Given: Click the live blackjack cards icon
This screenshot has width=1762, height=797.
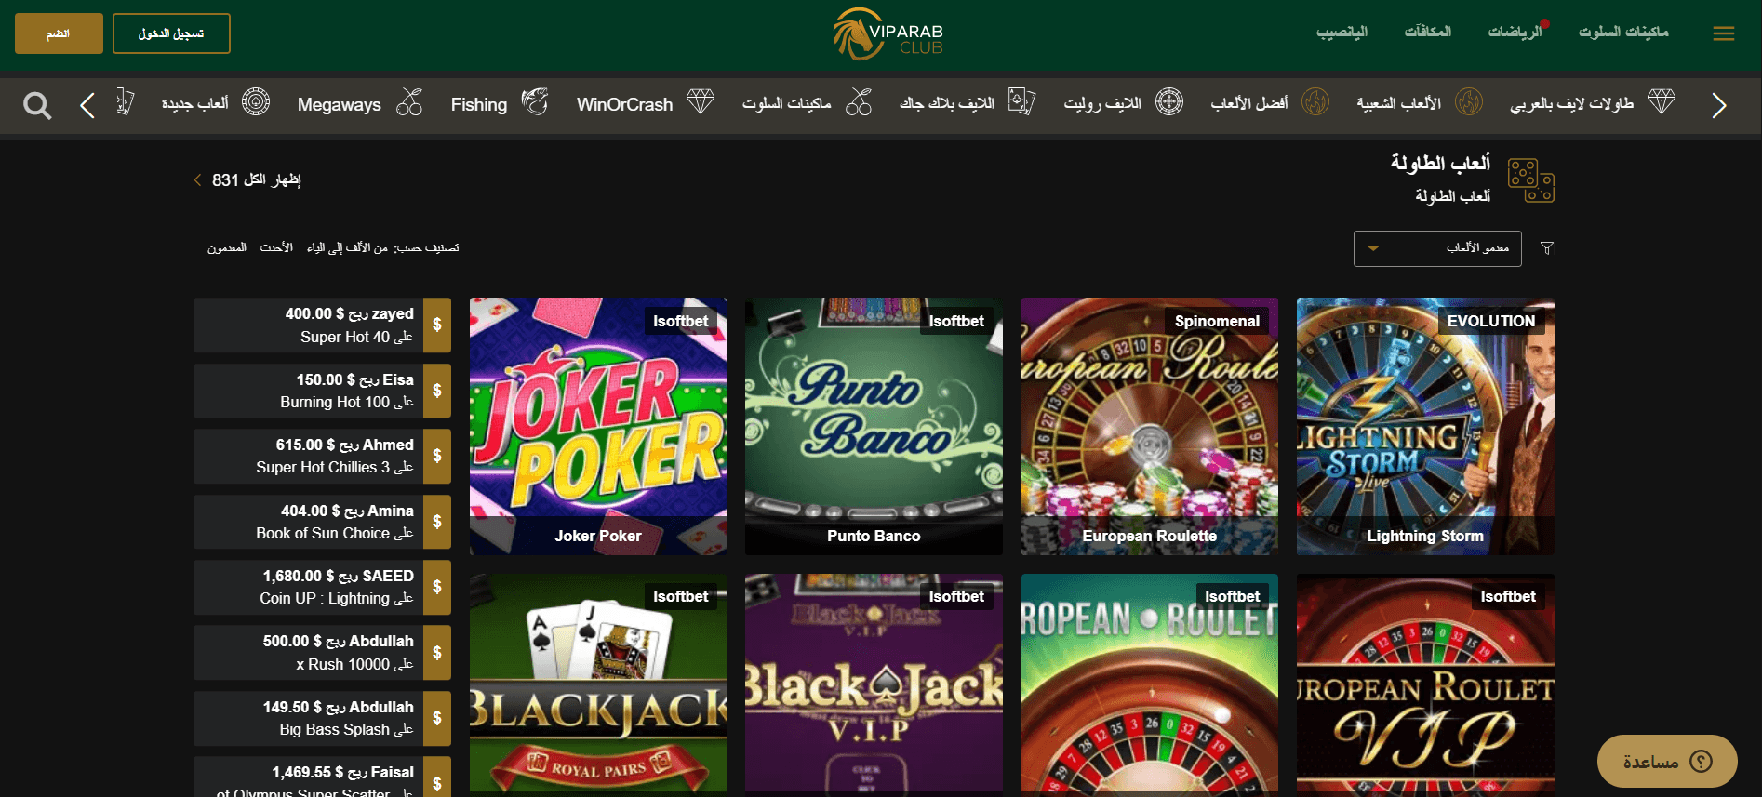Looking at the screenshot, I should click(1021, 101).
